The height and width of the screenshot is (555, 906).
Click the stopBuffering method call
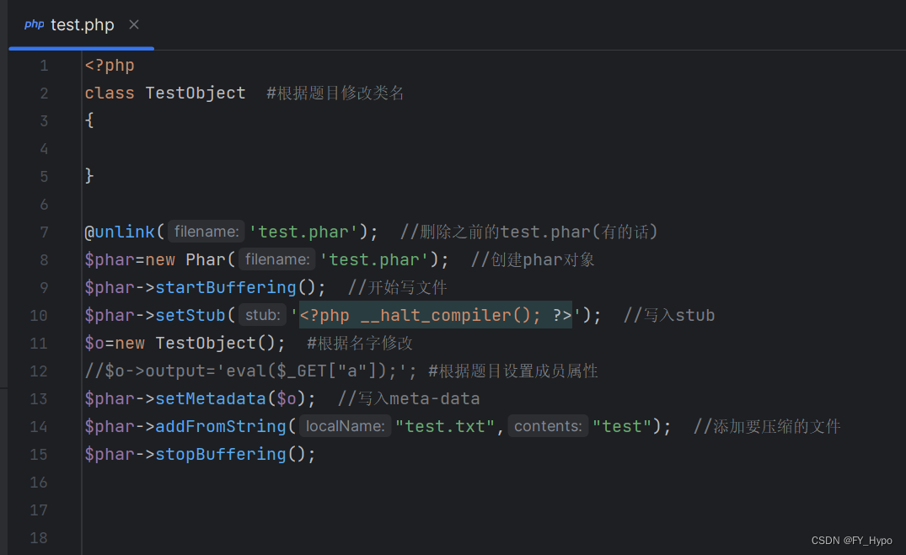pos(221,454)
